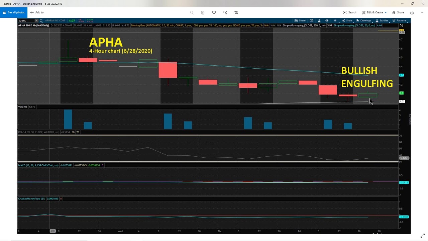
Task: Delete photo with trash icon
Action: pos(203,12)
